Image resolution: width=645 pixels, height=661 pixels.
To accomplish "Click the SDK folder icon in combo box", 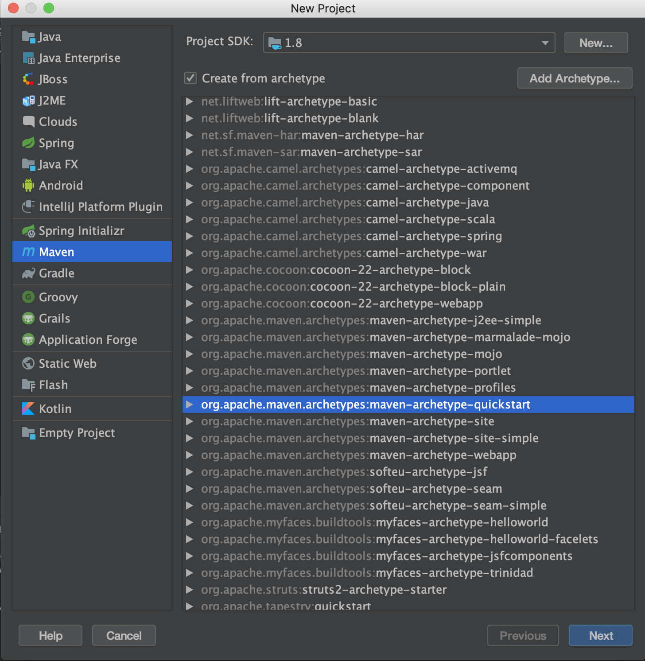I will coord(275,43).
